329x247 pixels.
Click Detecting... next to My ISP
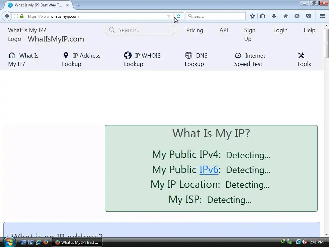coord(229,200)
